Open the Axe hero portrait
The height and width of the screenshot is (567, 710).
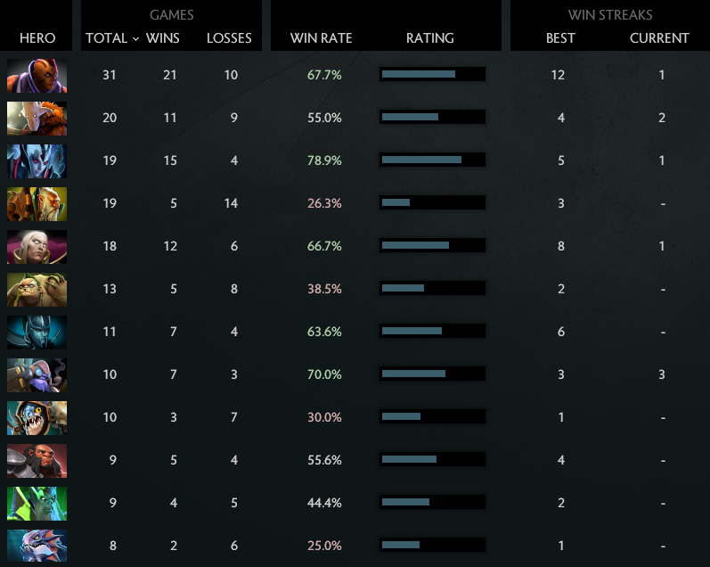[x=37, y=460]
